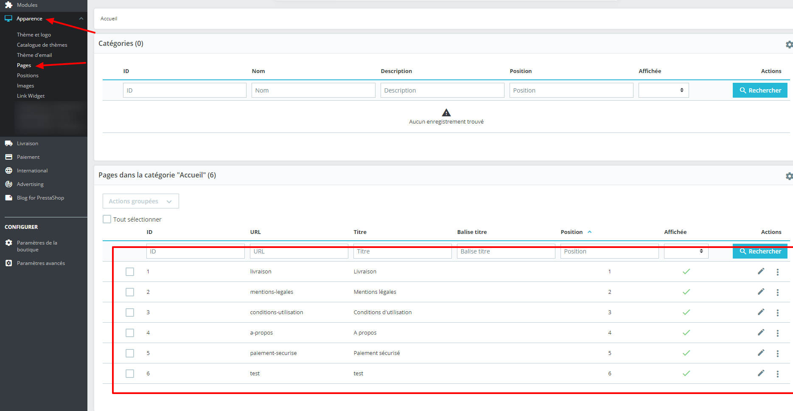Open the Actions groupées dropdown
The image size is (793, 411).
(x=141, y=201)
